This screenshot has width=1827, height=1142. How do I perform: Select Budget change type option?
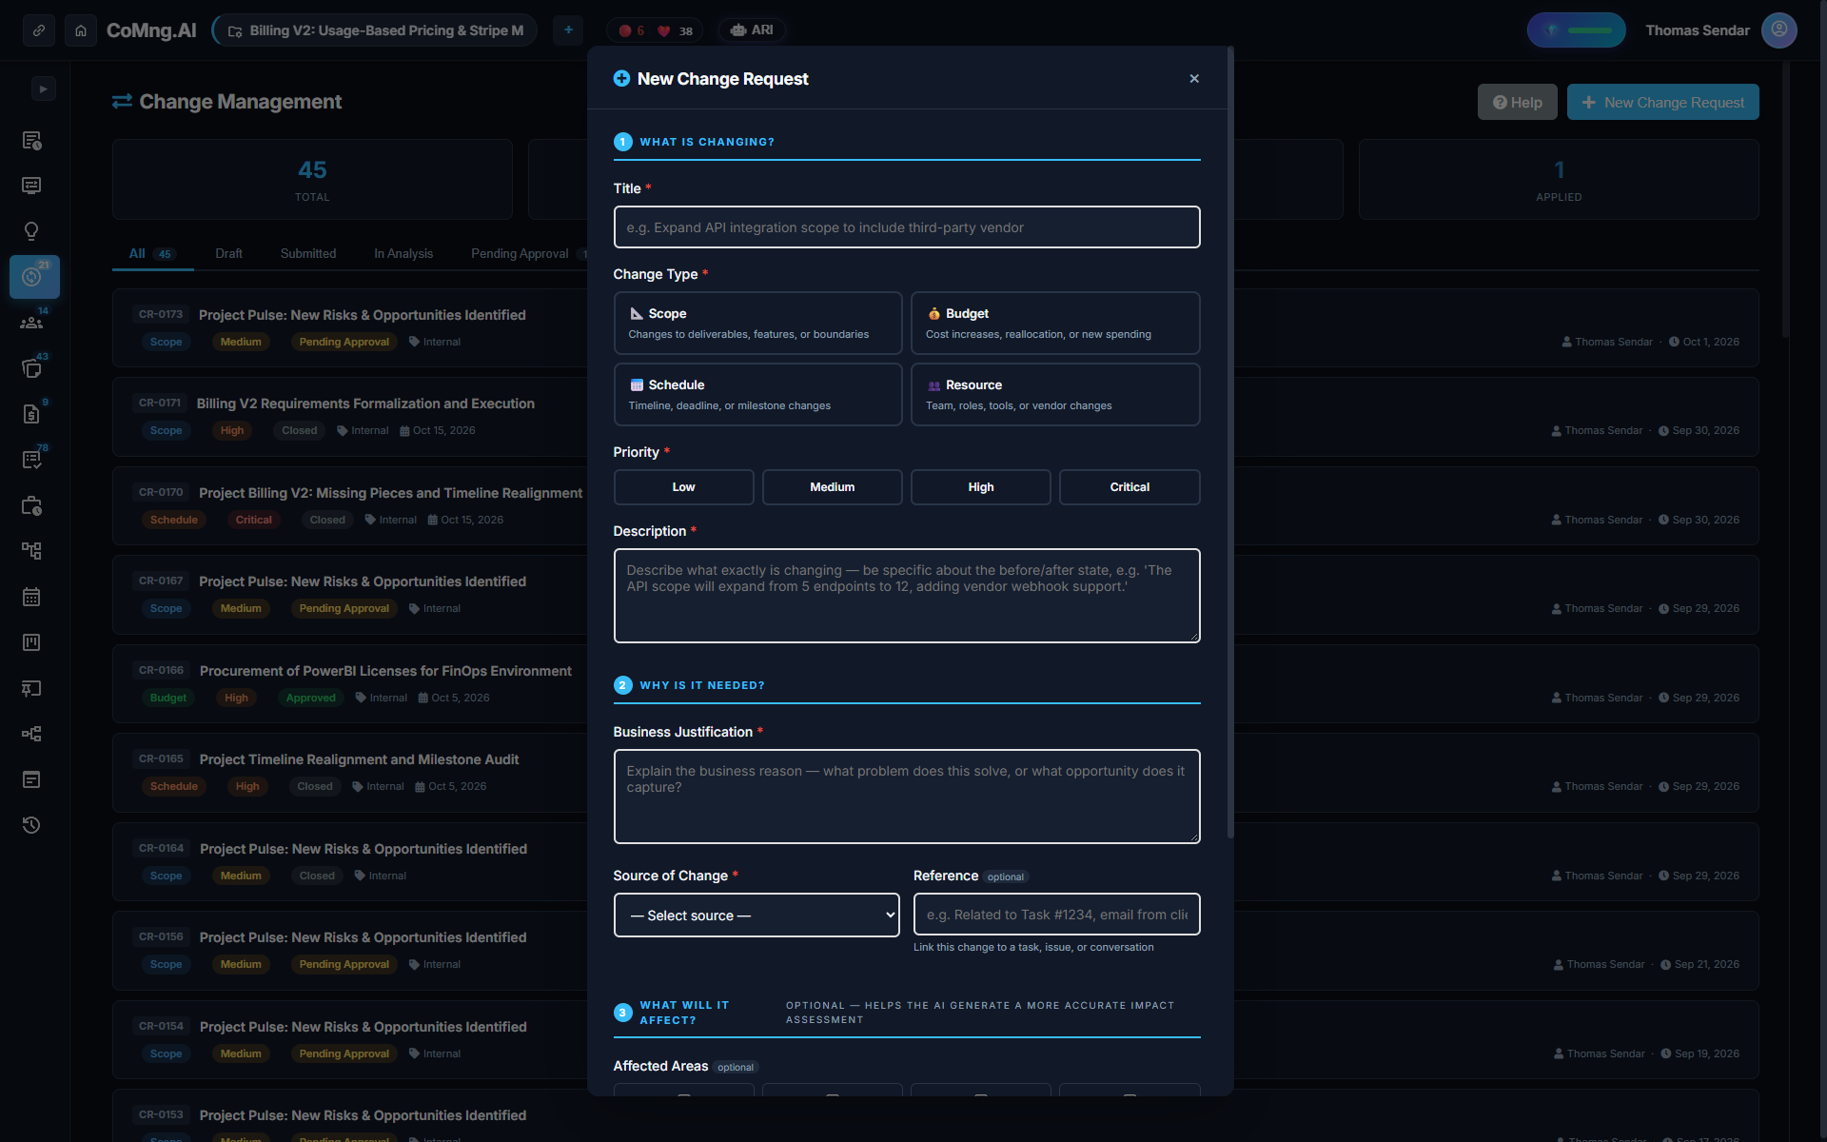click(x=1055, y=323)
